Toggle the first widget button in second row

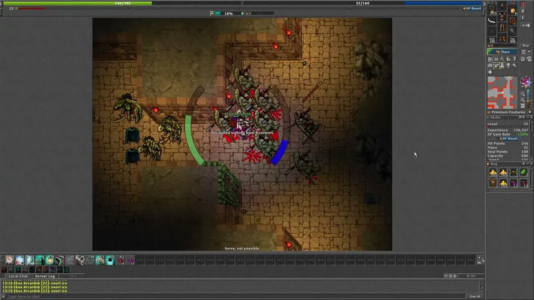pyautogui.click(x=490, y=65)
